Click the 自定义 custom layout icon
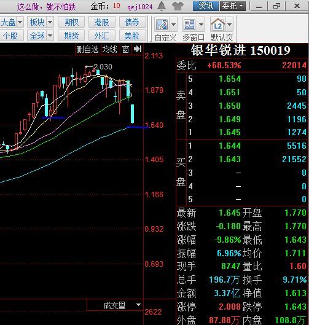309x325 pixels. click(x=162, y=25)
